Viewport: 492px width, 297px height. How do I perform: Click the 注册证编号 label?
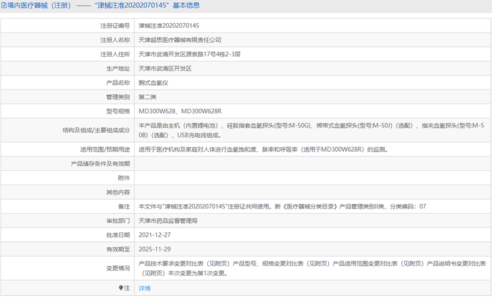(x=115, y=25)
